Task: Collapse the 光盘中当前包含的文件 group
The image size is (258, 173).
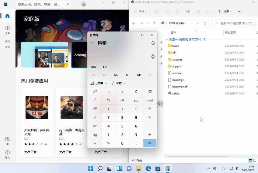Action: point(167,39)
